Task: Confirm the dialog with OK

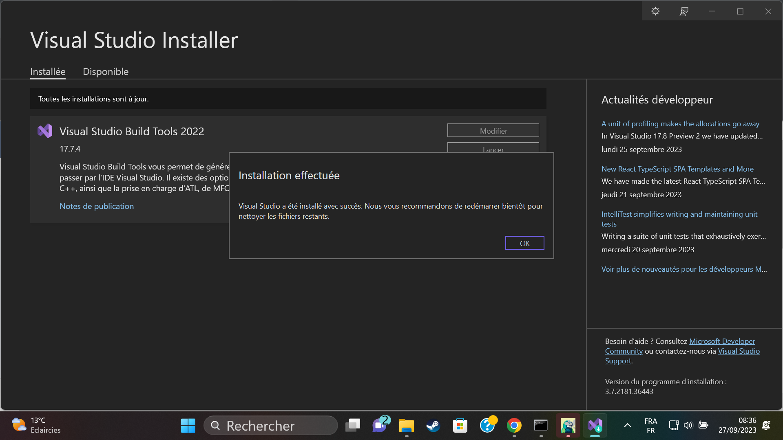Action: point(525,243)
